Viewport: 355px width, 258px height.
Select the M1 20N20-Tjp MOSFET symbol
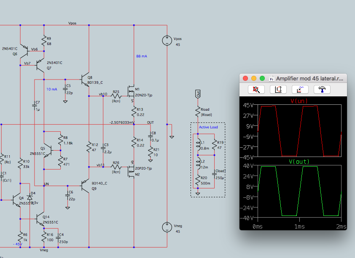131,91
